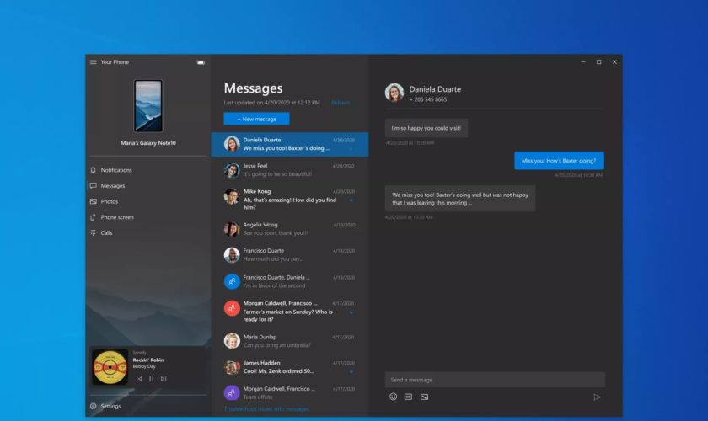Pause the Rockin' Robin song
The width and height of the screenshot is (708, 421).
coord(151,379)
